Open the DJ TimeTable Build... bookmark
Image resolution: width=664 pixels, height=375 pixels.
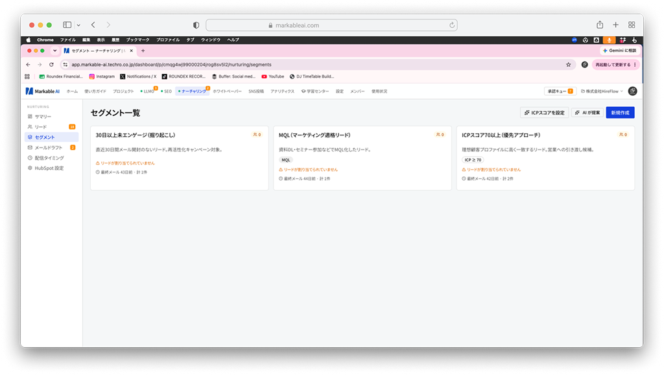click(312, 76)
